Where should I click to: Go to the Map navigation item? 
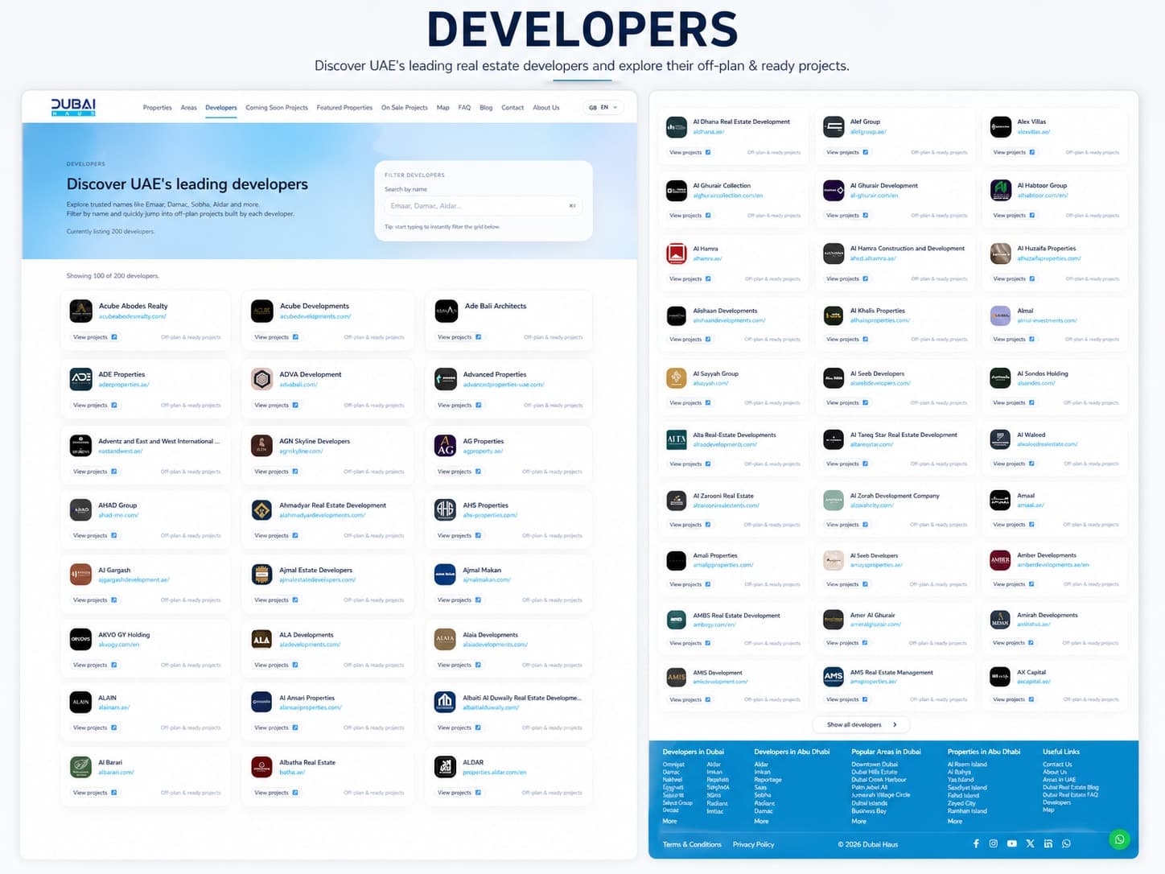click(x=443, y=107)
